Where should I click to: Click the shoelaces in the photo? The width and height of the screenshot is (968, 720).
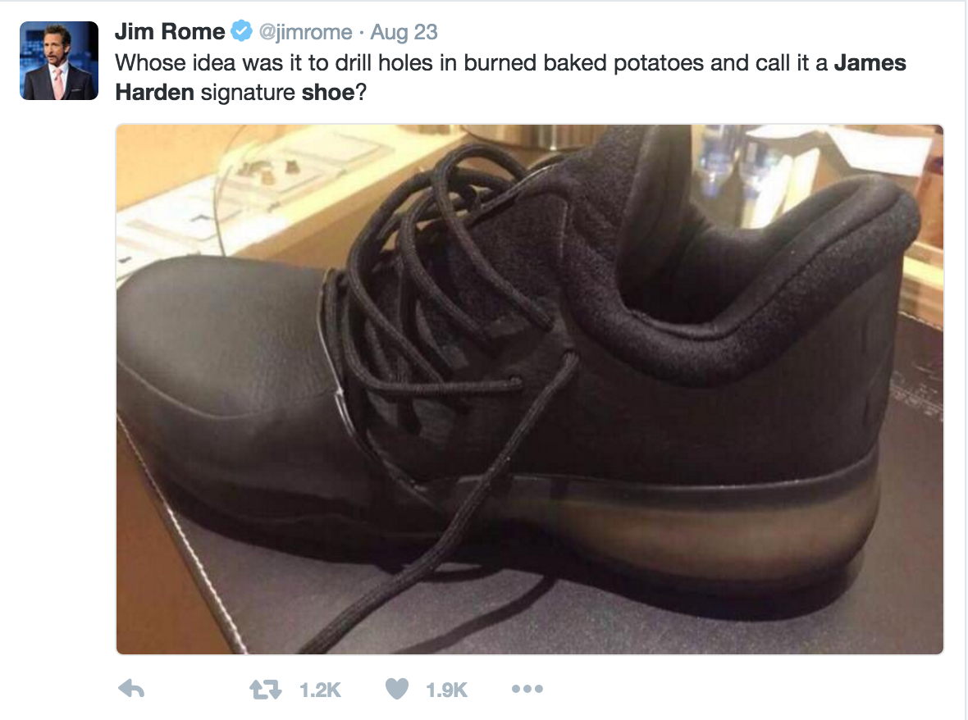(x=445, y=296)
